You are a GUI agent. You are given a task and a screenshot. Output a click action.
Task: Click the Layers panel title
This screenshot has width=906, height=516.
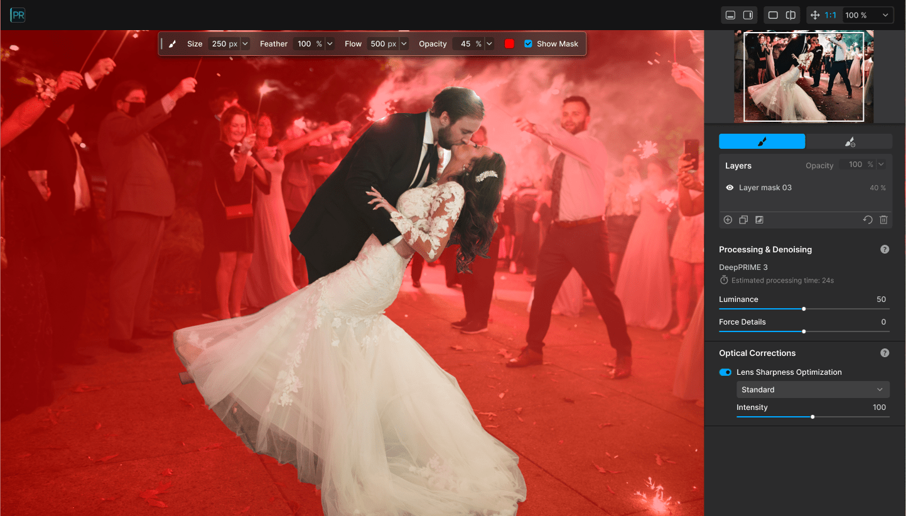(x=738, y=166)
